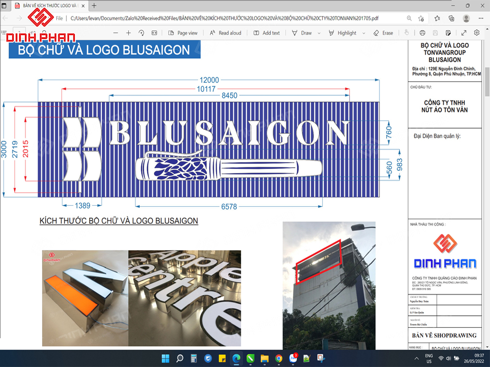Click the address bar file path
490x367 pixels.
[x=224, y=18]
